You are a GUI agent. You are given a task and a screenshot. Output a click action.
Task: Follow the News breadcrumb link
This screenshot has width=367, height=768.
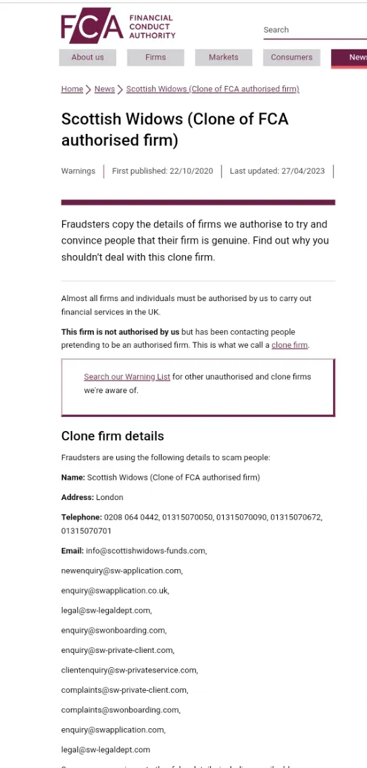pos(104,89)
